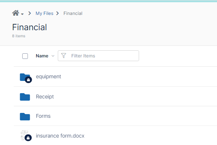
Task: Sort by the Name column header
Action: point(42,56)
